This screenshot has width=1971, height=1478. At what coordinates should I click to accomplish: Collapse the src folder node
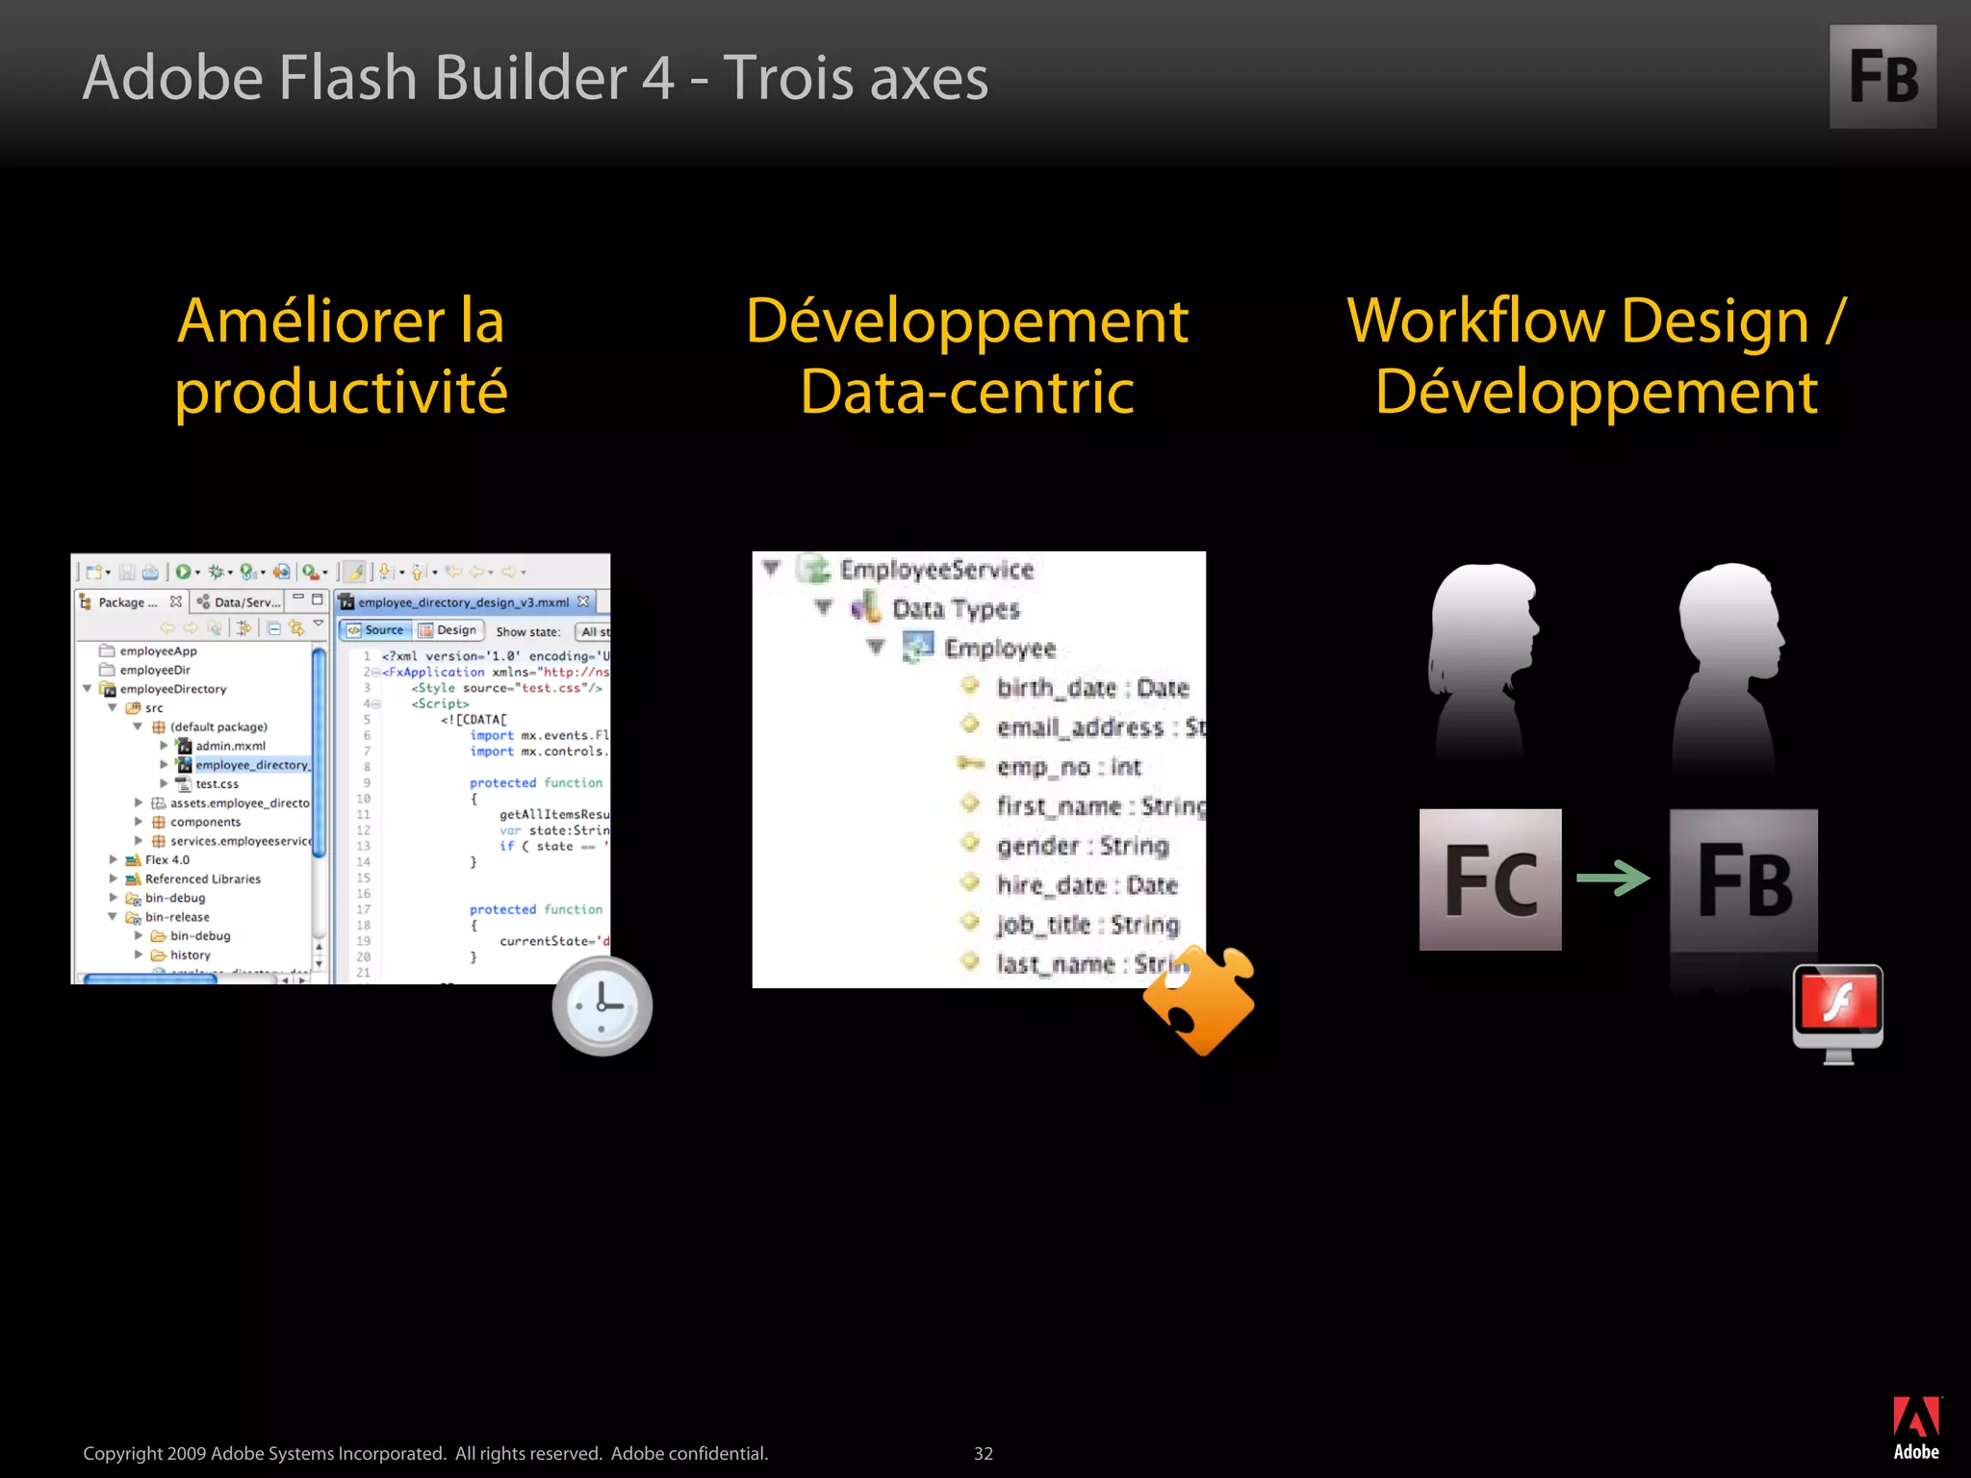tap(113, 707)
